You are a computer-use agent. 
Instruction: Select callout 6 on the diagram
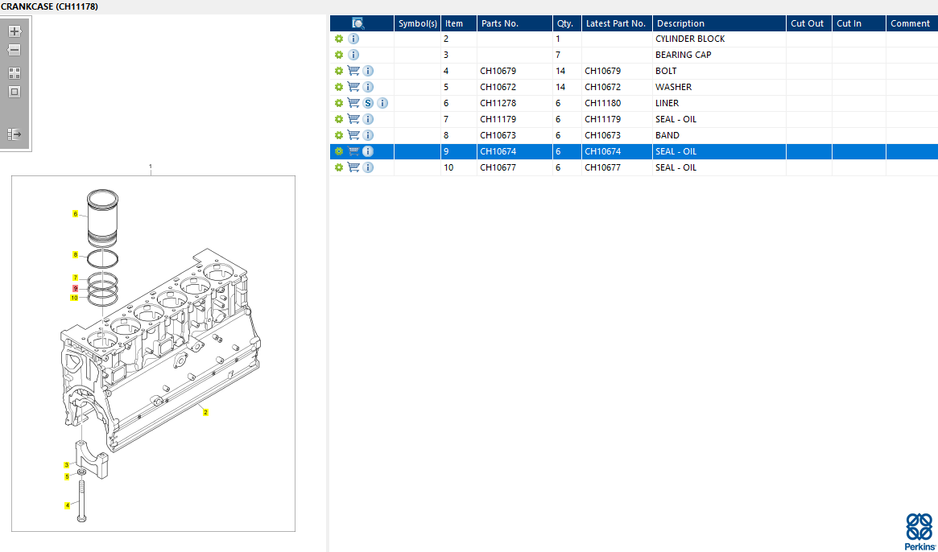click(x=75, y=214)
